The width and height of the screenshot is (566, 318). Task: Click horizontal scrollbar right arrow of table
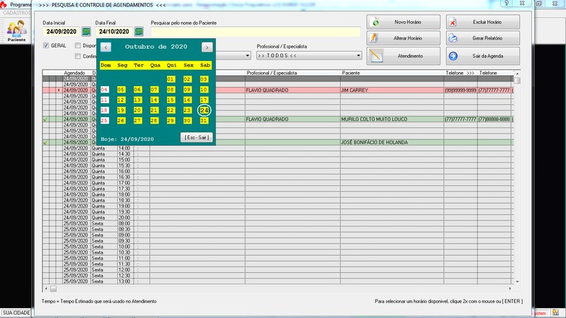(x=510, y=288)
